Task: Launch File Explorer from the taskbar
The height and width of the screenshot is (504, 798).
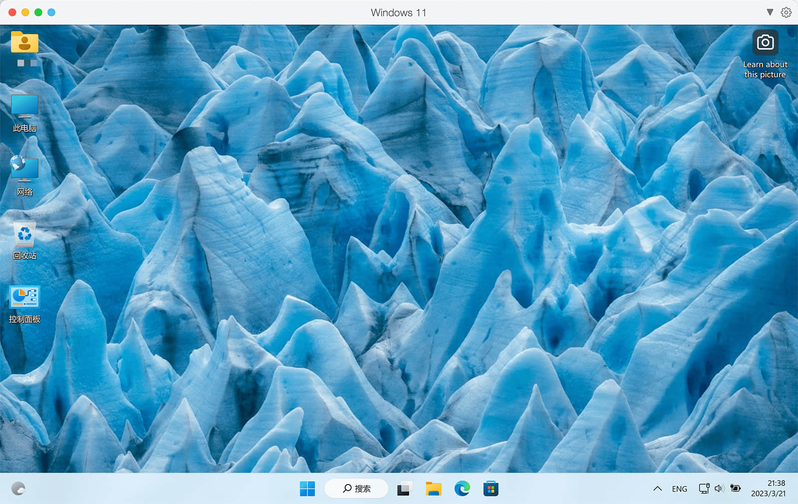Action: [433, 489]
